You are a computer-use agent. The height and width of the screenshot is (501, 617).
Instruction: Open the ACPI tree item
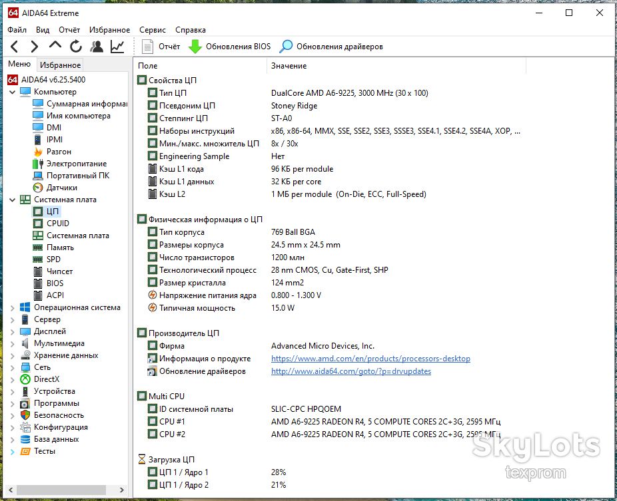click(x=49, y=295)
